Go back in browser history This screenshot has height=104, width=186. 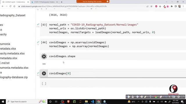(x=3, y=6)
